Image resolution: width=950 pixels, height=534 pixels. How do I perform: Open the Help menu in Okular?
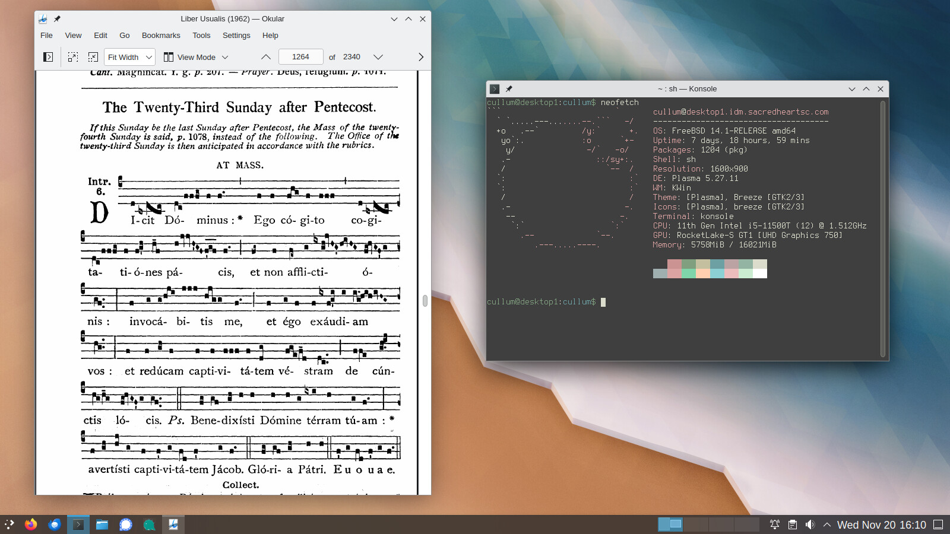(270, 35)
